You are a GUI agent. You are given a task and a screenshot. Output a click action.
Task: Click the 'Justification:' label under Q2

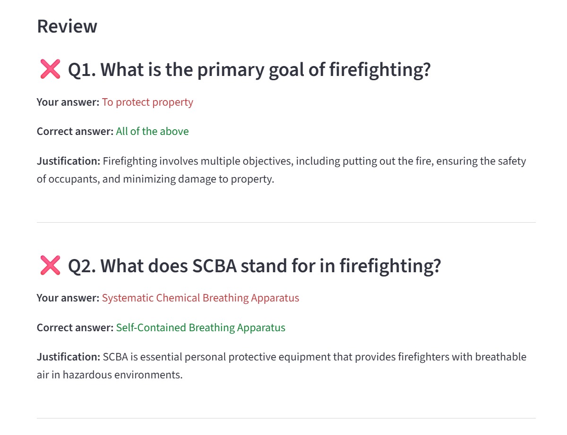69,357
